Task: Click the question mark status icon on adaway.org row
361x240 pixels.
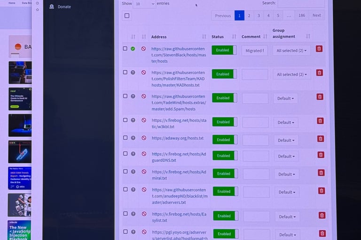Action: [x=133, y=138]
